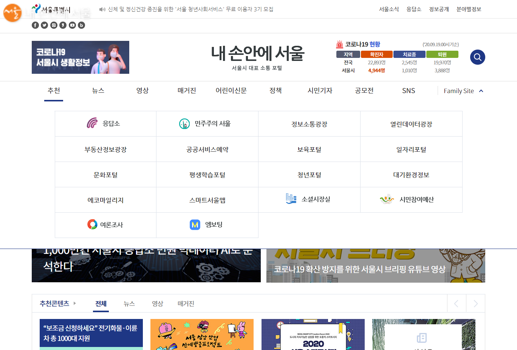Viewport: 517px width, 350px height.
Task: Click the 코로나19 서울시 생활정보 banner
Action: pyautogui.click(x=80, y=58)
